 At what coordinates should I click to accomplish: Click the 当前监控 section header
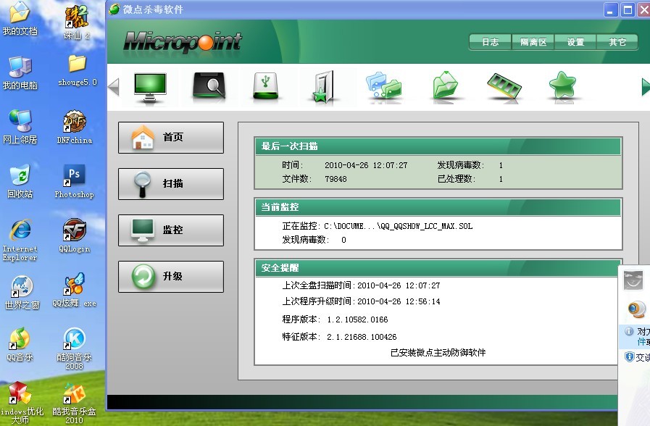[438, 207]
